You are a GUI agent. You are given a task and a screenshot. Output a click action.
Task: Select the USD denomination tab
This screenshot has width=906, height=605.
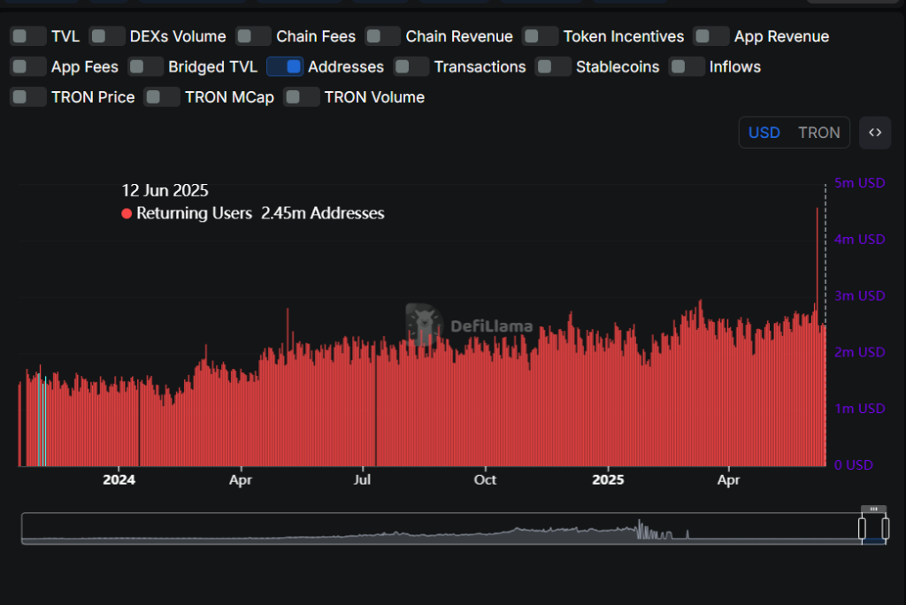[x=764, y=133]
